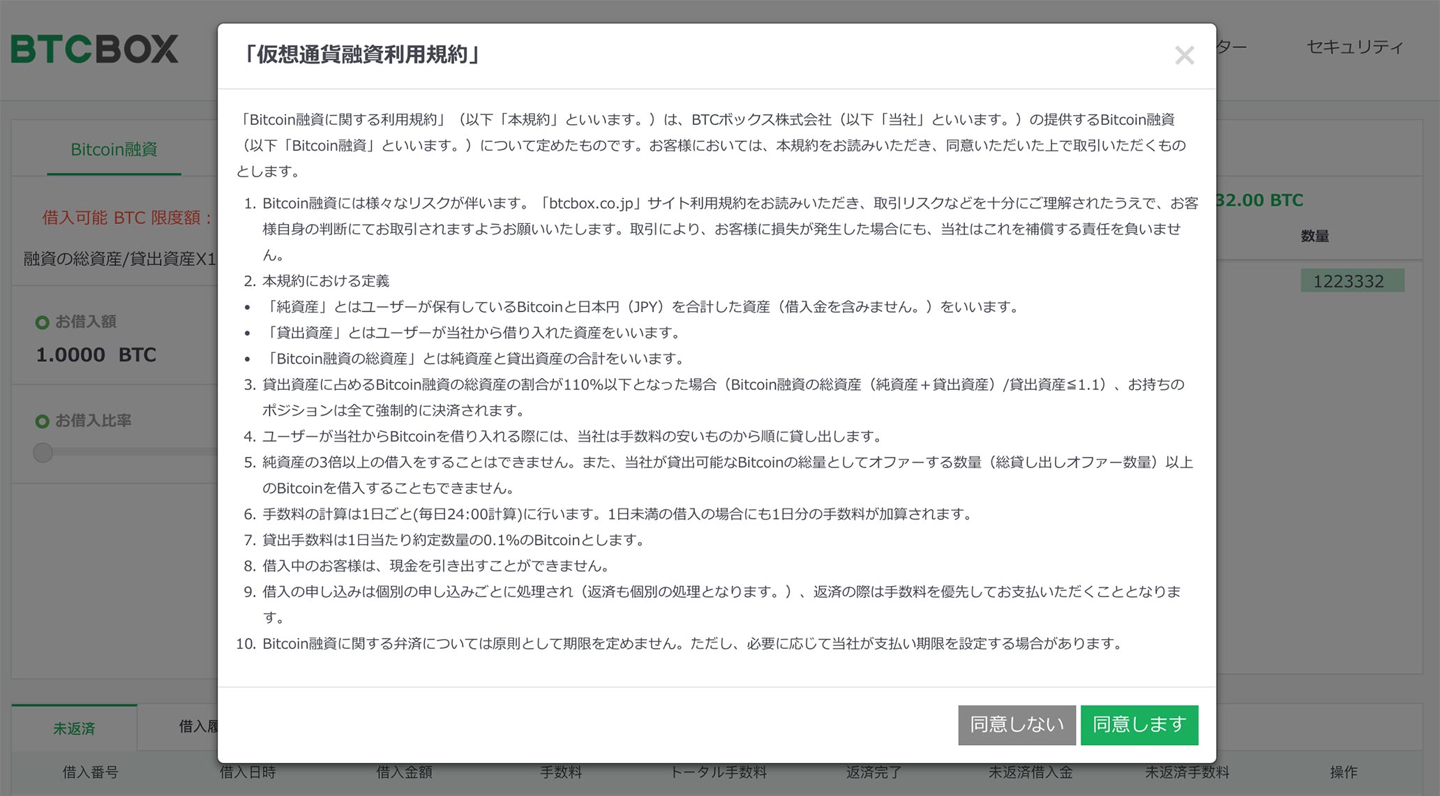Click clause 2 本規約における定義

[x=325, y=280]
